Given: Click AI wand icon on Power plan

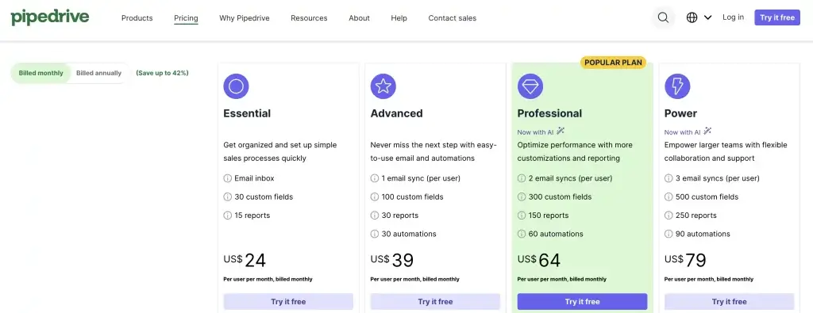Looking at the screenshot, I should pos(707,132).
